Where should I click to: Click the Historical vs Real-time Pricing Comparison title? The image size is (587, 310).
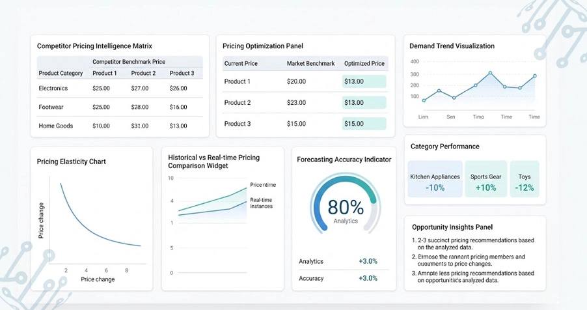(x=213, y=162)
